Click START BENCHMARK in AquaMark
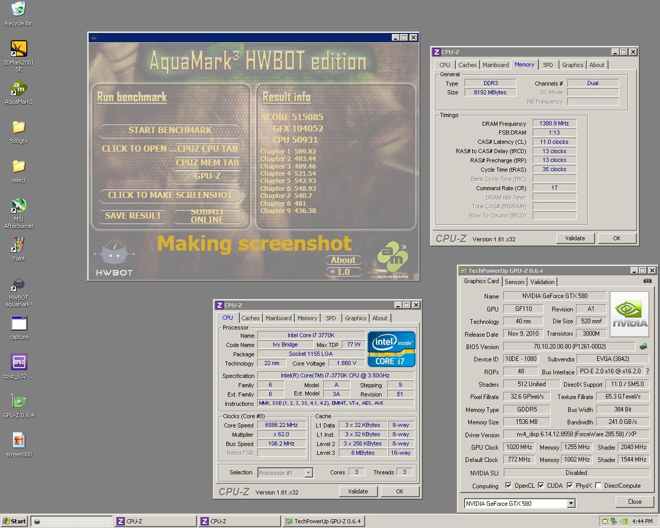Viewport: 660px width, 528px height. coord(170,130)
